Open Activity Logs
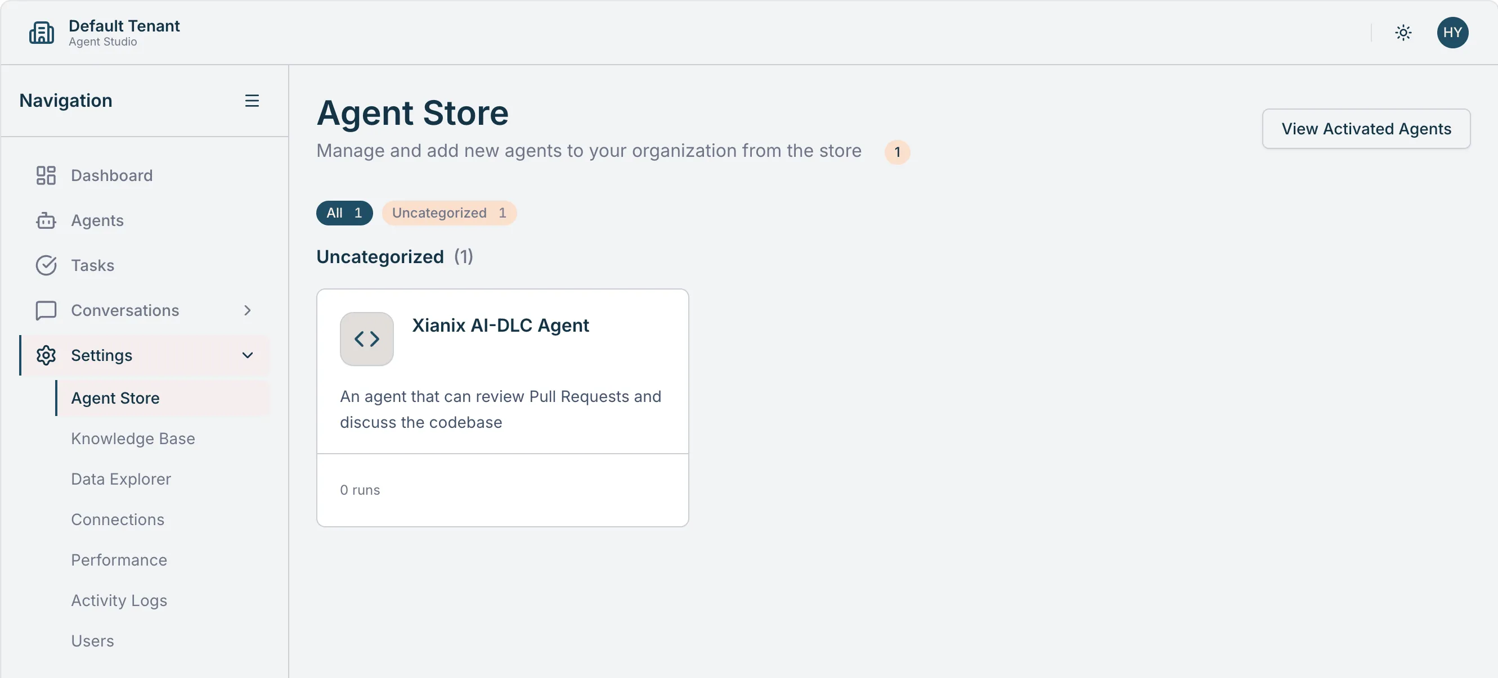Viewport: 1498px width, 678px height. tap(163, 600)
